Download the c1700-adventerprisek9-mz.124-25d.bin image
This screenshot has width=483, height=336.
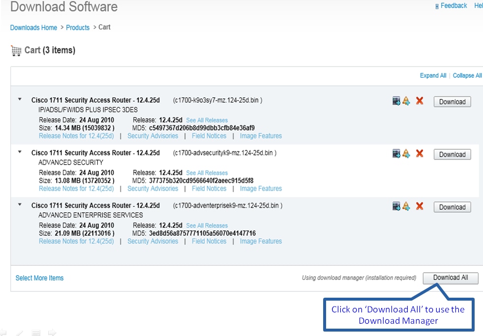pos(452,207)
